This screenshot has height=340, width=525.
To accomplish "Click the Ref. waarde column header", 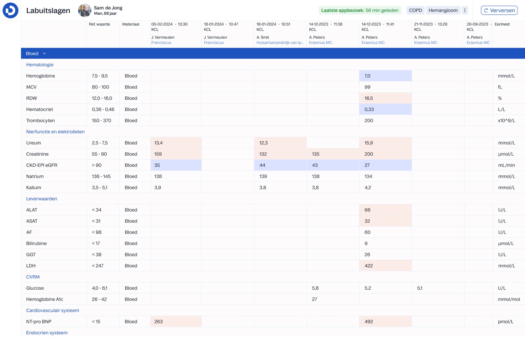I will (x=99, y=24).
